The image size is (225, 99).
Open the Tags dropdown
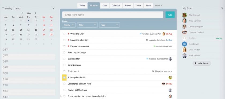(x=110, y=25)
